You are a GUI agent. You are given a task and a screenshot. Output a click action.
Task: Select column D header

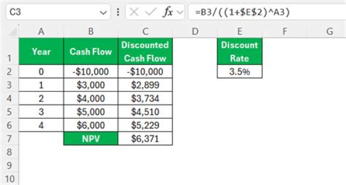[195, 32]
